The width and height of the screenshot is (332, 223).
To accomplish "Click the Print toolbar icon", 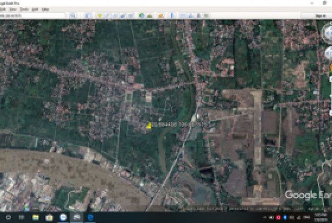I will click(191, 15).
